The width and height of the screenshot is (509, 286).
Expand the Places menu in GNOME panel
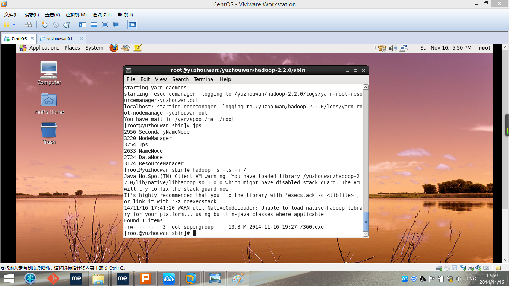click(72, 48)
